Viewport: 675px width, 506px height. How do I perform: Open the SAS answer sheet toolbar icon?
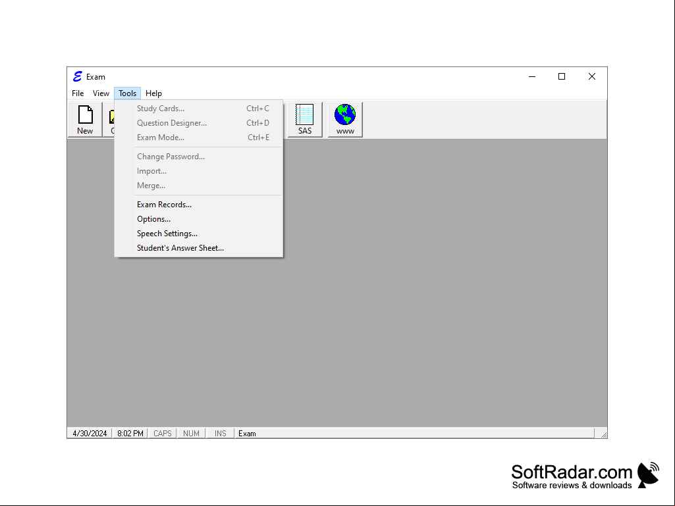(305, 120)
